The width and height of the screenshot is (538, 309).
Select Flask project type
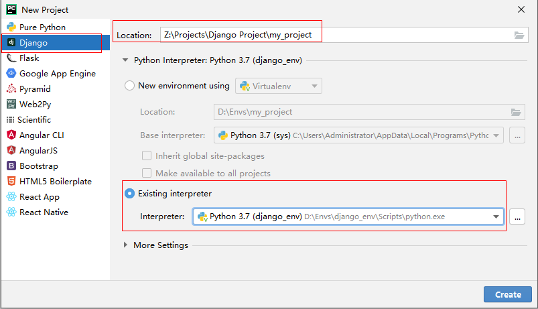click(55, 58)
